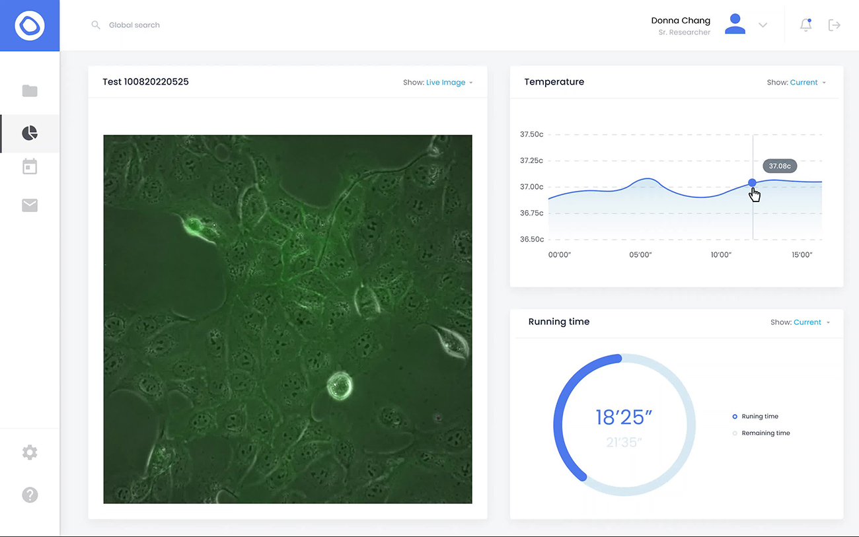Click Donna Chang user avatar
The width and height of the screenshot is (859, 537).
click(735, 24)
